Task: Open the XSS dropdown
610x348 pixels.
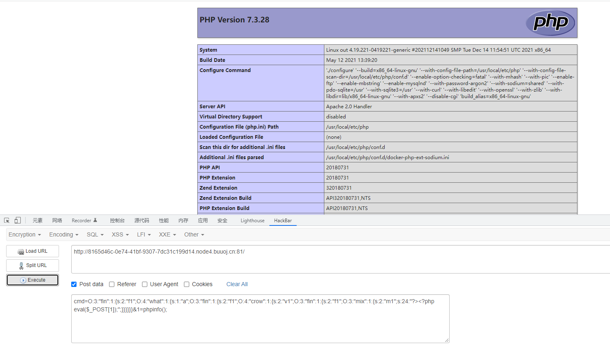Action: 120,234
